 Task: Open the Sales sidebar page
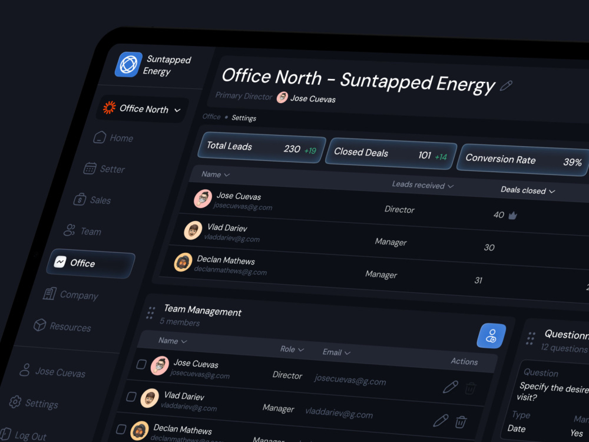click(x=92, y=200)
